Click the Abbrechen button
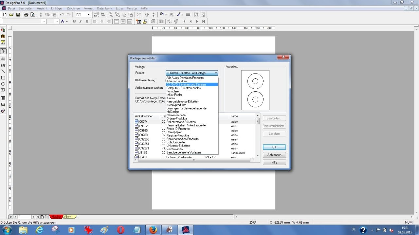This screenshot has width=419, height=235. [274, 155]
